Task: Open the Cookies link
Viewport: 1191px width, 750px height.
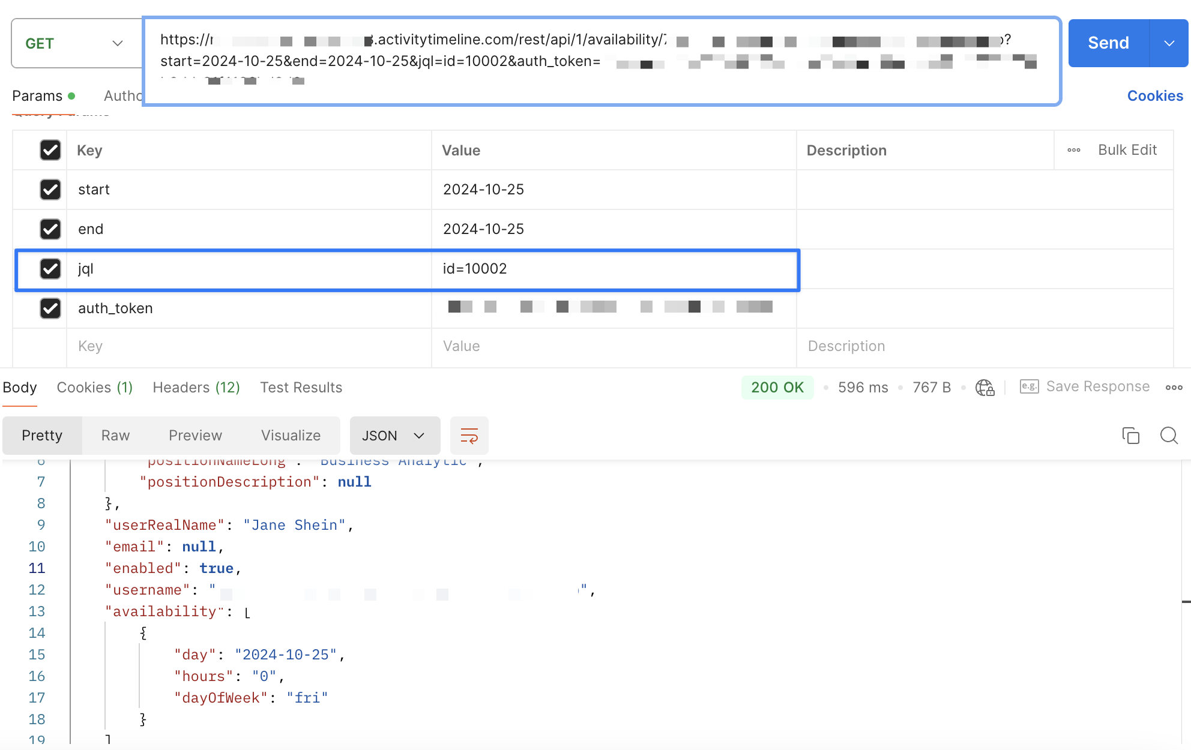Action: pyautogui.click(x=1154, y=96)
